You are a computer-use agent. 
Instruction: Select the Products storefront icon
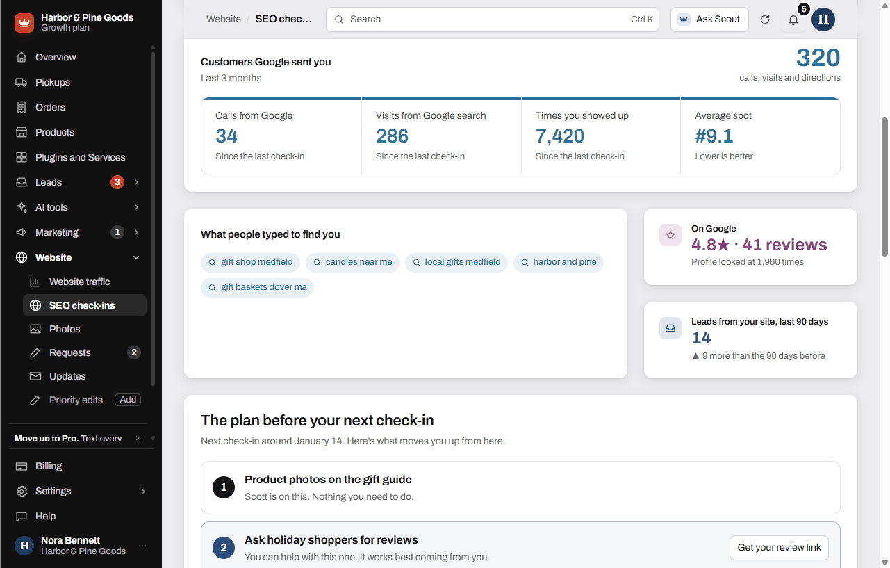(x=22, y=132)
